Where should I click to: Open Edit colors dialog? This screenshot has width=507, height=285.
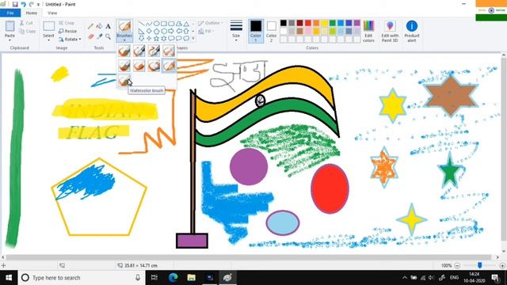(368, 31)
